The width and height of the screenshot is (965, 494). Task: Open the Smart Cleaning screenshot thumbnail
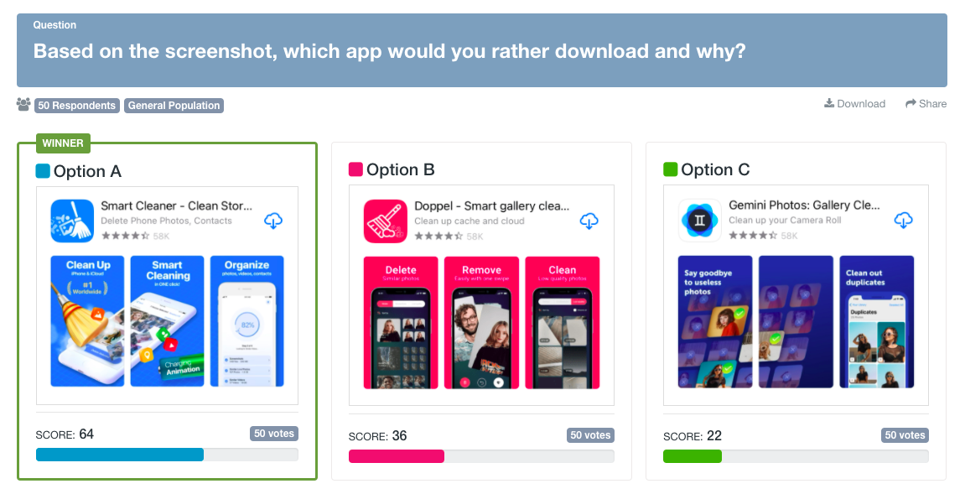pos(167,321)
